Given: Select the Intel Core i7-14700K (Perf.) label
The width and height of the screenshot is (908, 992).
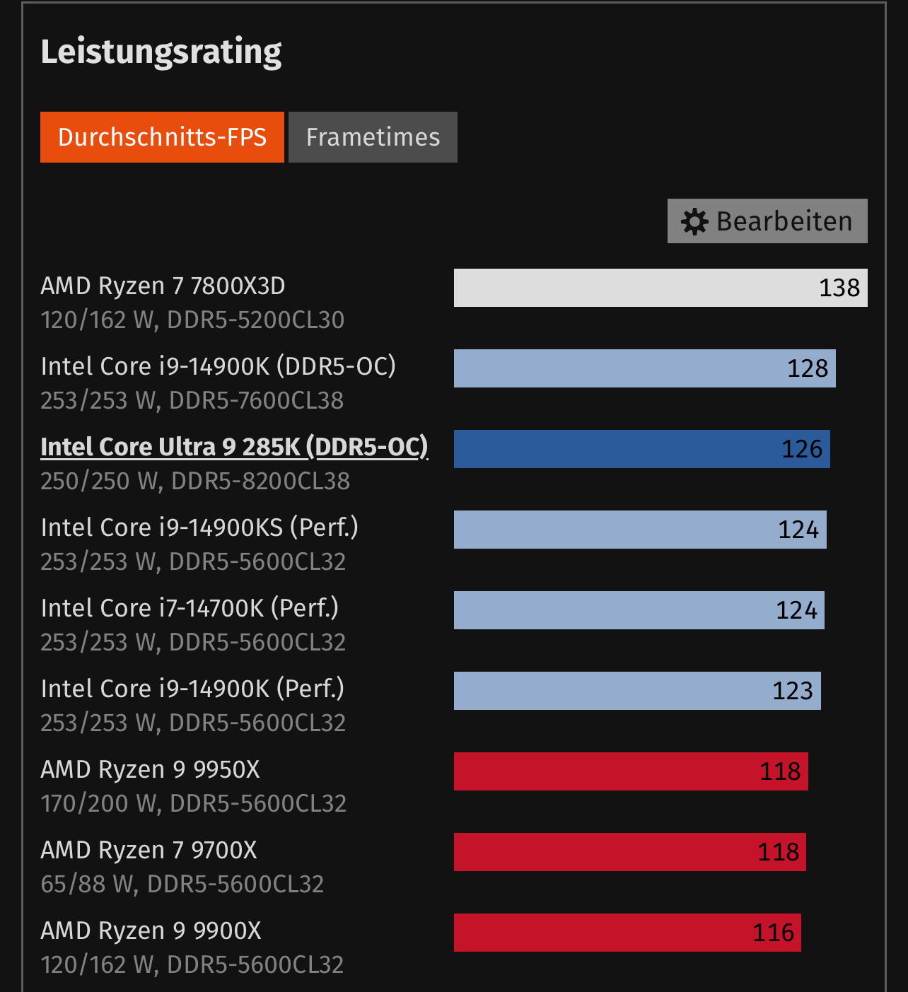Looking at the screenshot, I should 190,608.
